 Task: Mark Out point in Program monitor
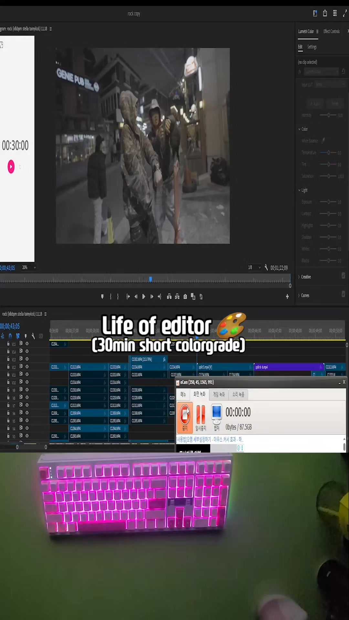[118, 296]
